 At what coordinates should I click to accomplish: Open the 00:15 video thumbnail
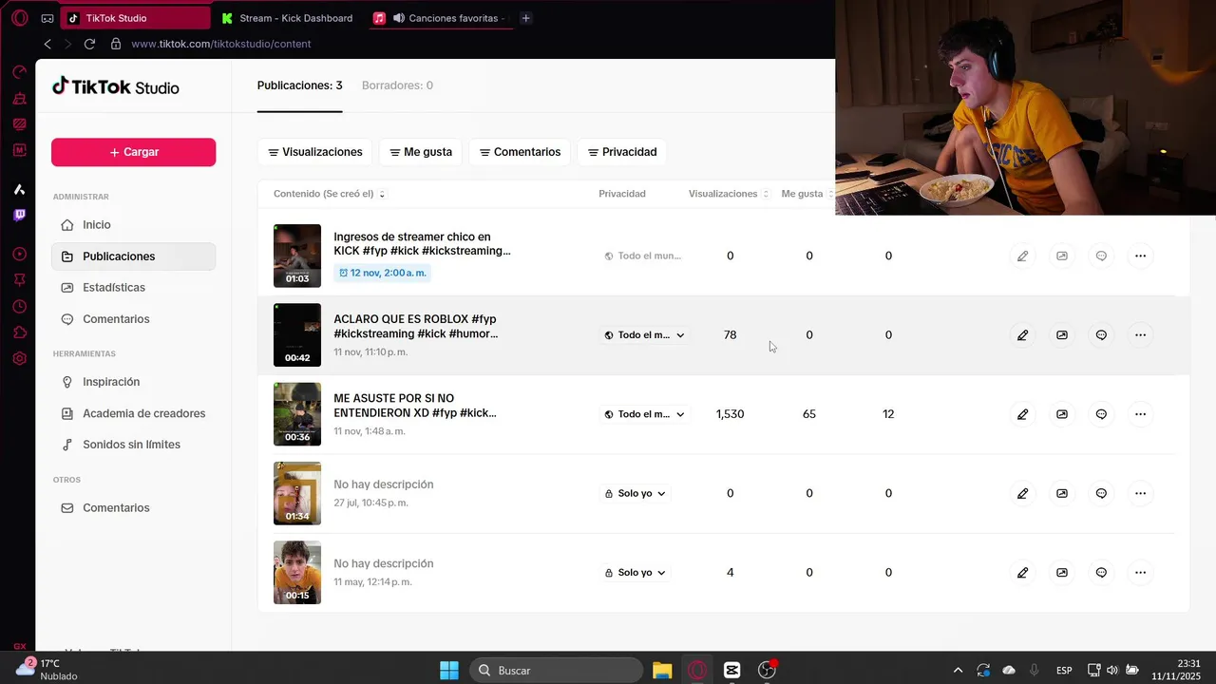coord(297,573)
